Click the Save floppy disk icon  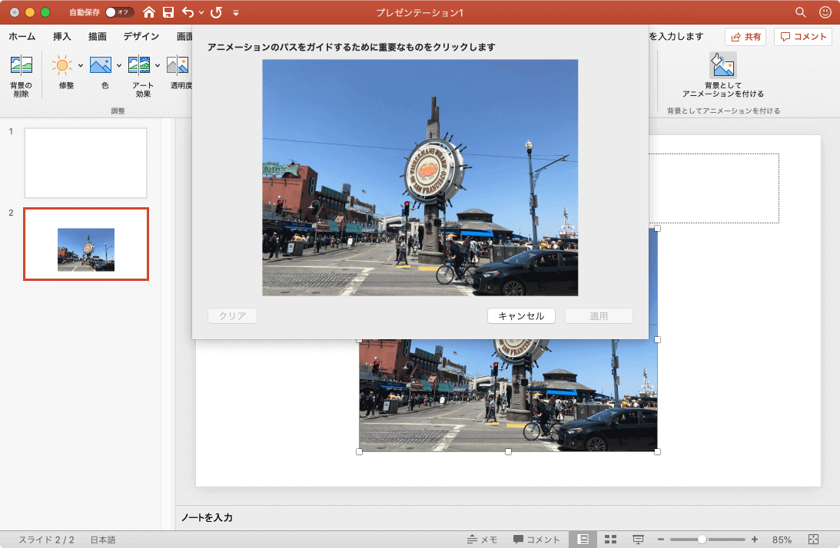pyautogui.click(x=168, y=12)
